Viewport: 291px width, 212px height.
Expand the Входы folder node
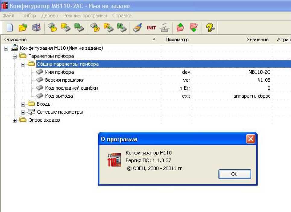(23, 104)
